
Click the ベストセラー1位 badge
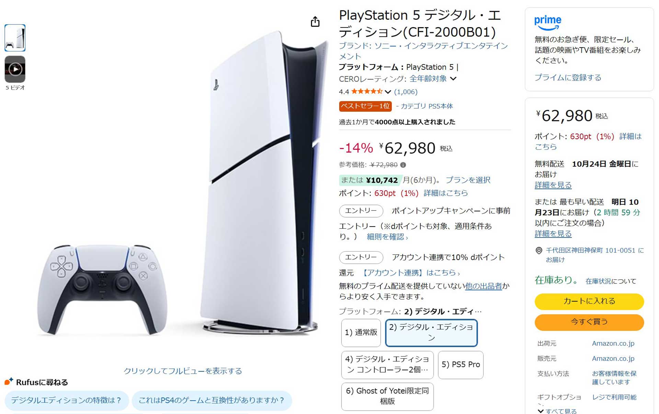365,106
